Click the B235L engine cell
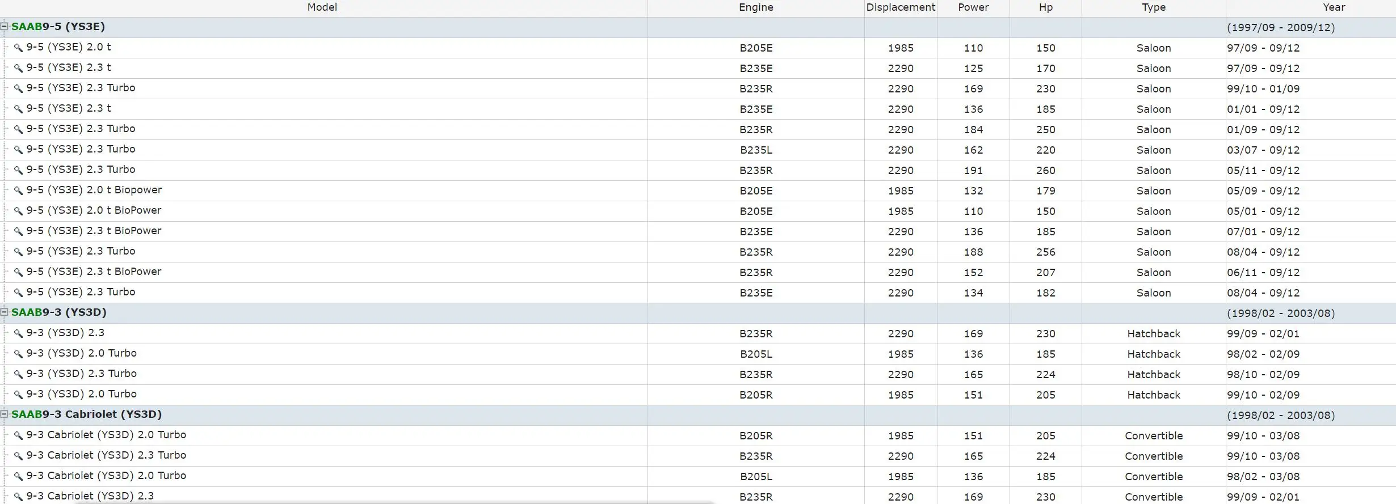This screenshot has width=1396, height=504. point(756,150)
